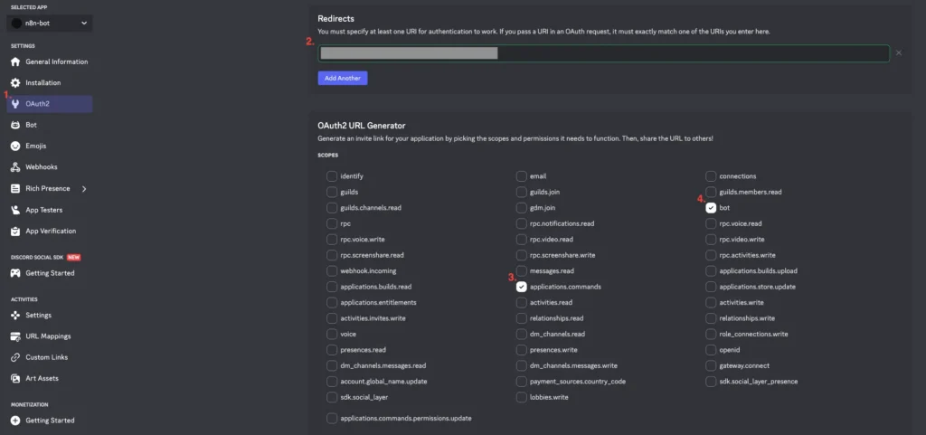
Task: Click the redirect URI input field
Action: point(603,53)
